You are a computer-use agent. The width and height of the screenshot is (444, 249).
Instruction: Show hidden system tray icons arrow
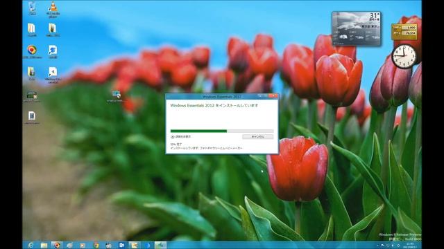(x=377, y=246)
